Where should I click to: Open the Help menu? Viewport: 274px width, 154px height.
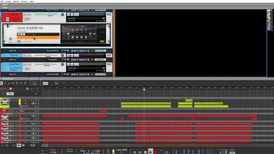click(31, 1)
